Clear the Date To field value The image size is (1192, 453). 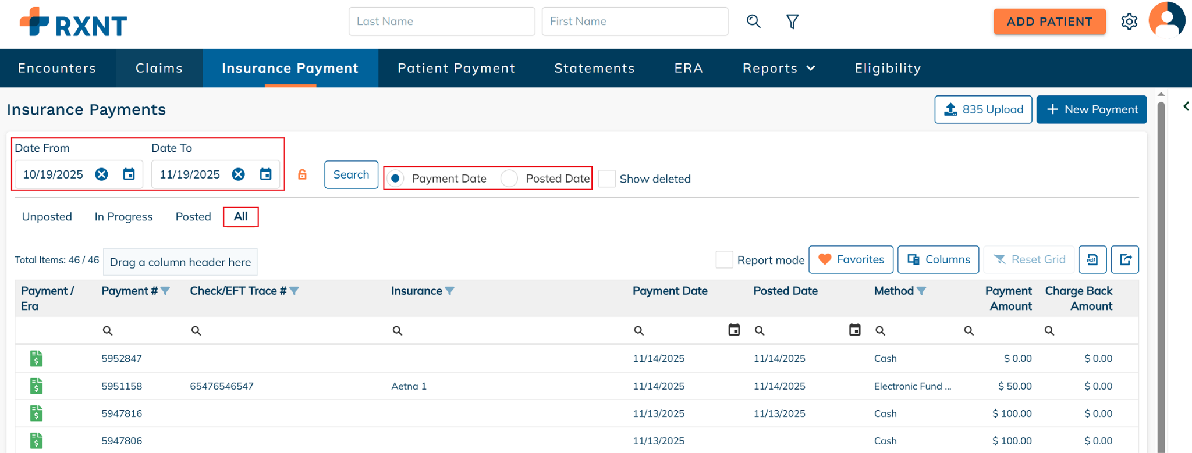(238, 174)
